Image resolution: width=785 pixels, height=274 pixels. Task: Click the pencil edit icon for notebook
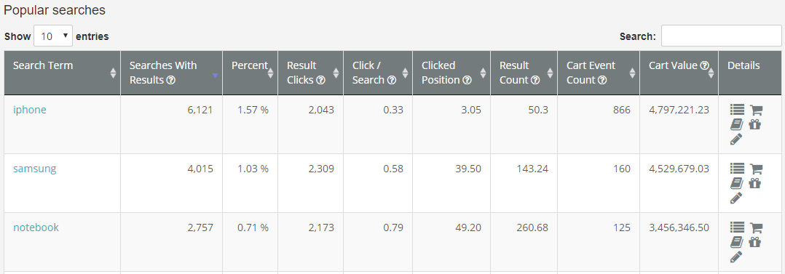tap(736, 257)
